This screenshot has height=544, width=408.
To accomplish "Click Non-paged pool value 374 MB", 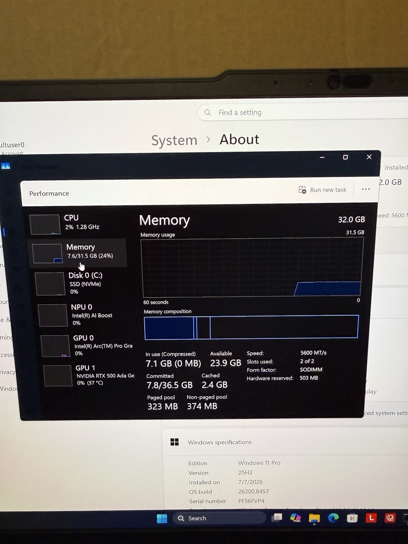I will [202, 406].
